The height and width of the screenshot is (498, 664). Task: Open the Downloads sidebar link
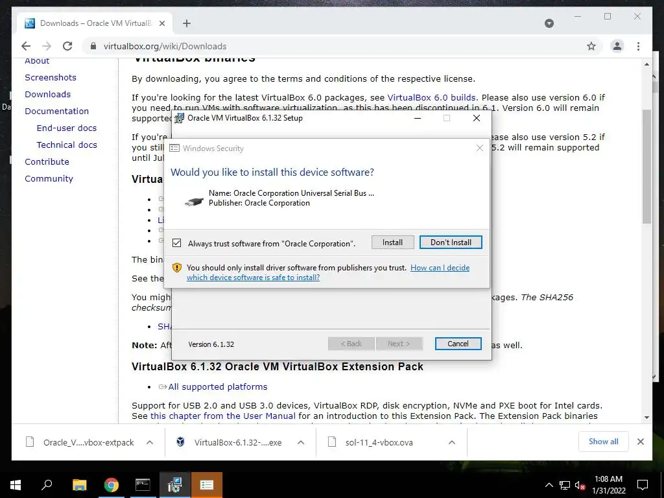[x=47, y=95]
